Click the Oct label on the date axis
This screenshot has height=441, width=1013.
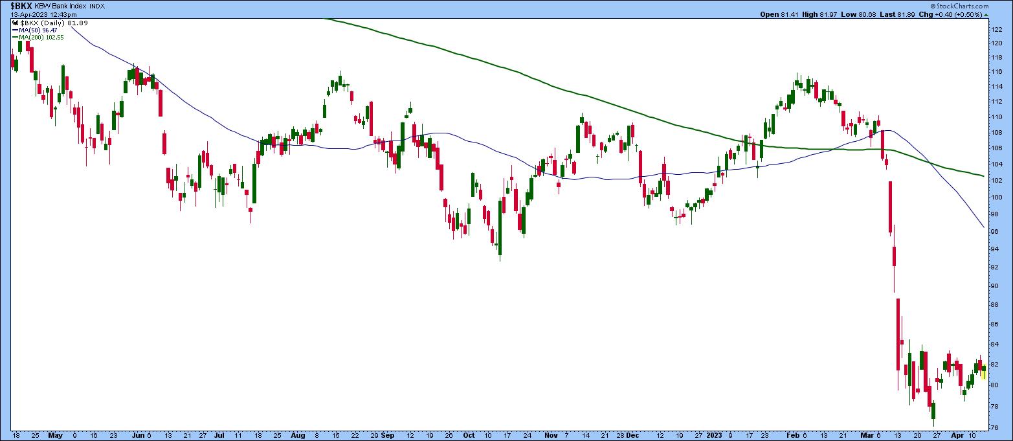point(469,436)
